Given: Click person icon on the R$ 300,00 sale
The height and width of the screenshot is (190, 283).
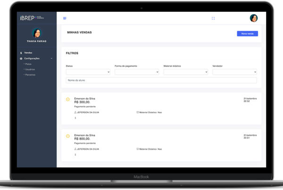Looking at the screenshot, I should (75, 112).
